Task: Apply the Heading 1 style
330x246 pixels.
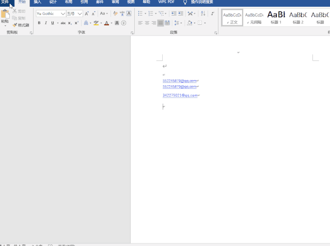Action: [x=276, y=18]
